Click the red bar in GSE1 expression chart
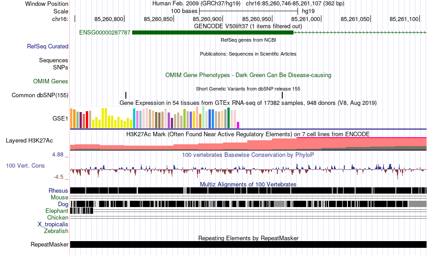The width and height of the screenshot is (427, 255). point(87,120)
